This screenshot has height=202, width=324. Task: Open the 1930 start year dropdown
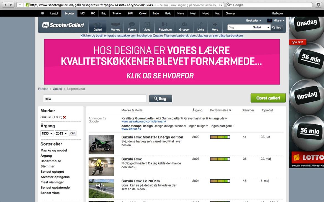[x=47, y=133]
